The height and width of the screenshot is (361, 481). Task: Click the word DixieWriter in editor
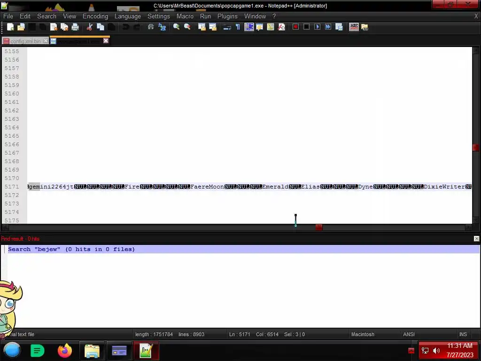444,187
